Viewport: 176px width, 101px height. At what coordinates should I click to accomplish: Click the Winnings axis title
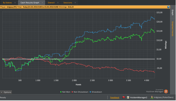[x=166, y=45]
